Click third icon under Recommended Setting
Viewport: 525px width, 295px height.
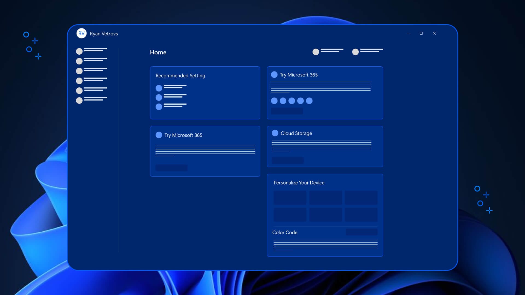tap(159, 107)
